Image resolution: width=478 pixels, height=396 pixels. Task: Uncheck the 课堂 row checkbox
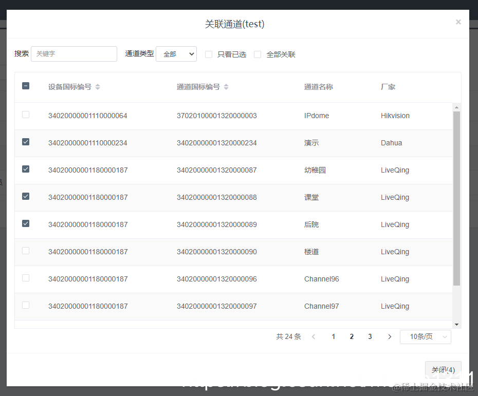tap(26, 196)
